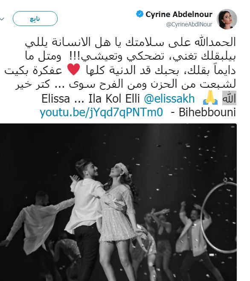Click the woman in the sparkly dress

coord(119,212)
